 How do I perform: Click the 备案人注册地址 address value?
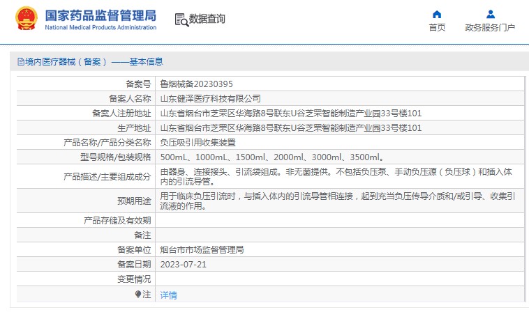click(291, 113)
